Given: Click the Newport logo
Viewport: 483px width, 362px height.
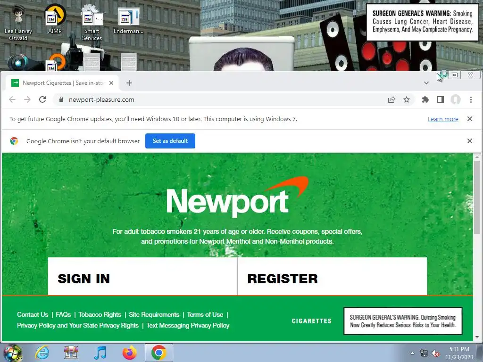Looking at the screenshot, I should point(237,197).
